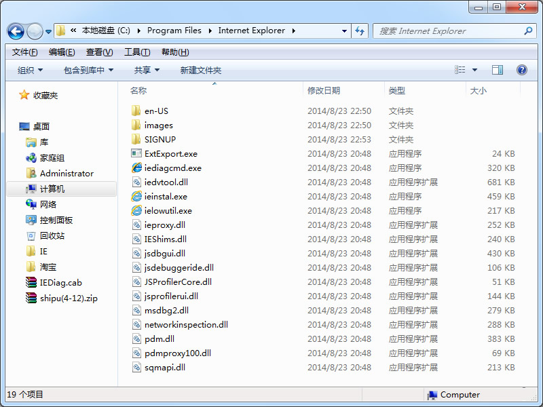
Task: Open the 帮助(H) menu
Action: (x=175, y=52)
